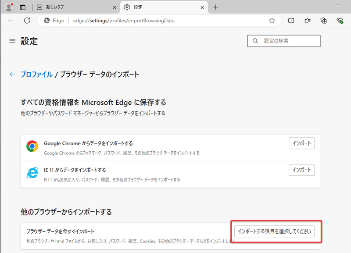The height and width of the screenshot is (253, 351).
Task: Select text IE 11 からデータをインポートする
Action: point(75,170)
